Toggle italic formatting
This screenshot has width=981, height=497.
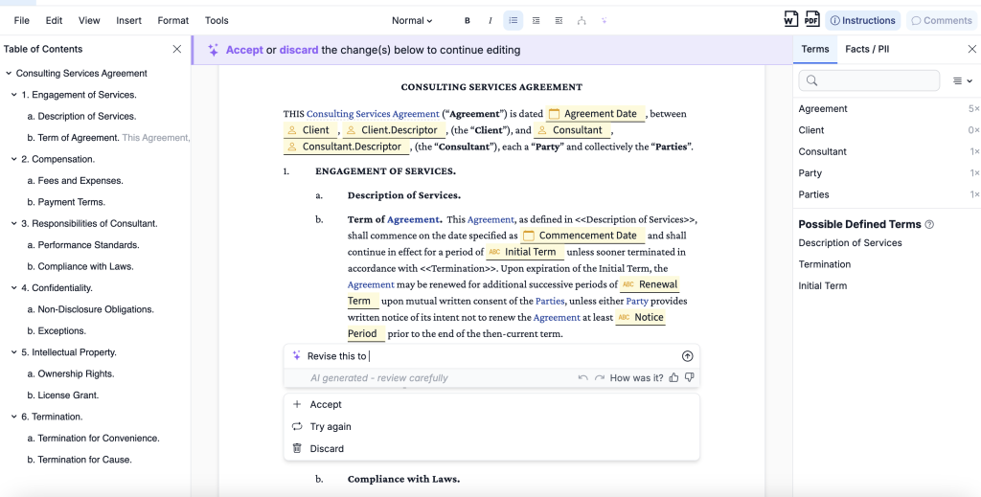pos(490,20)
